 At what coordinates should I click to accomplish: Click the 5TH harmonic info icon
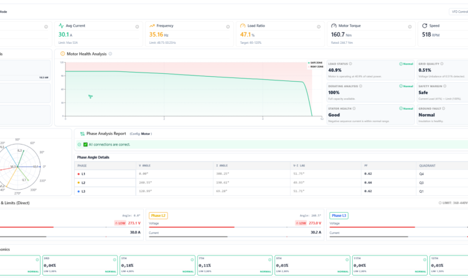(192, 260)
